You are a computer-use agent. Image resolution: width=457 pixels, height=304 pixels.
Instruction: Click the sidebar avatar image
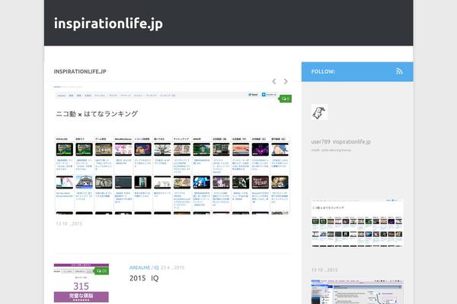(319, 112)
